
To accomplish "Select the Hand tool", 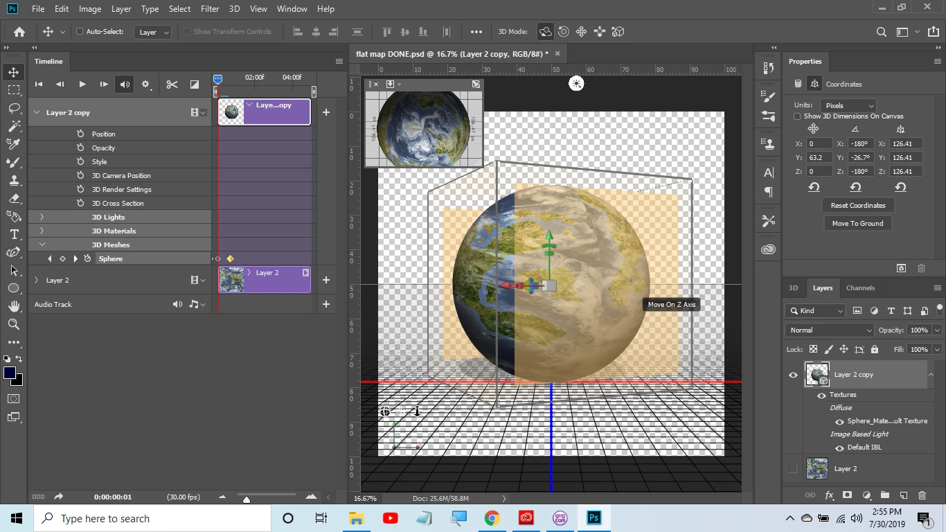I will (14, 306).
